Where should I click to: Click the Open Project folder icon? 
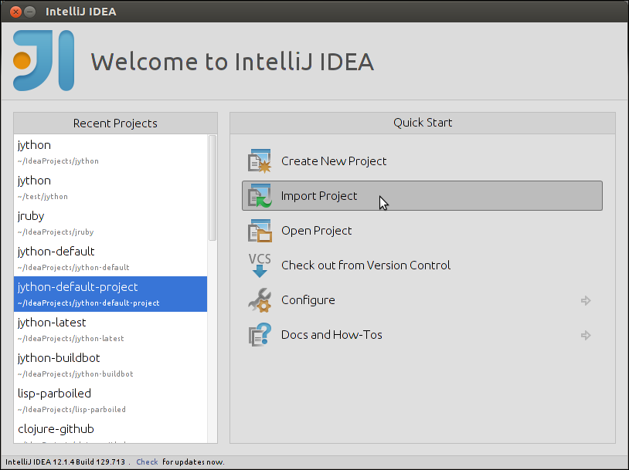click(259, 230)
